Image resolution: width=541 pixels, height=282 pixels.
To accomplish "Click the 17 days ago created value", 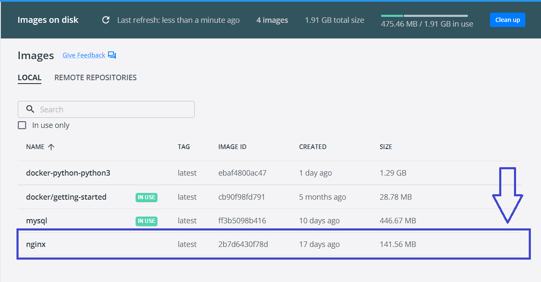I will click(x=319, y=244).
